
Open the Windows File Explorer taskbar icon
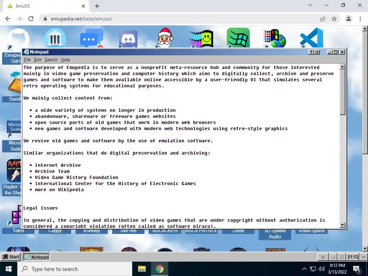142,269
